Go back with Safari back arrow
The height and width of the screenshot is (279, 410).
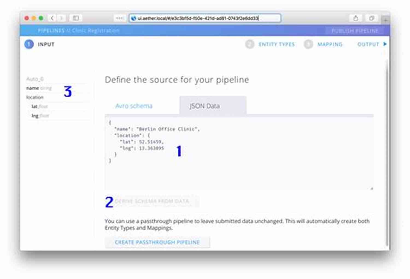52,18
